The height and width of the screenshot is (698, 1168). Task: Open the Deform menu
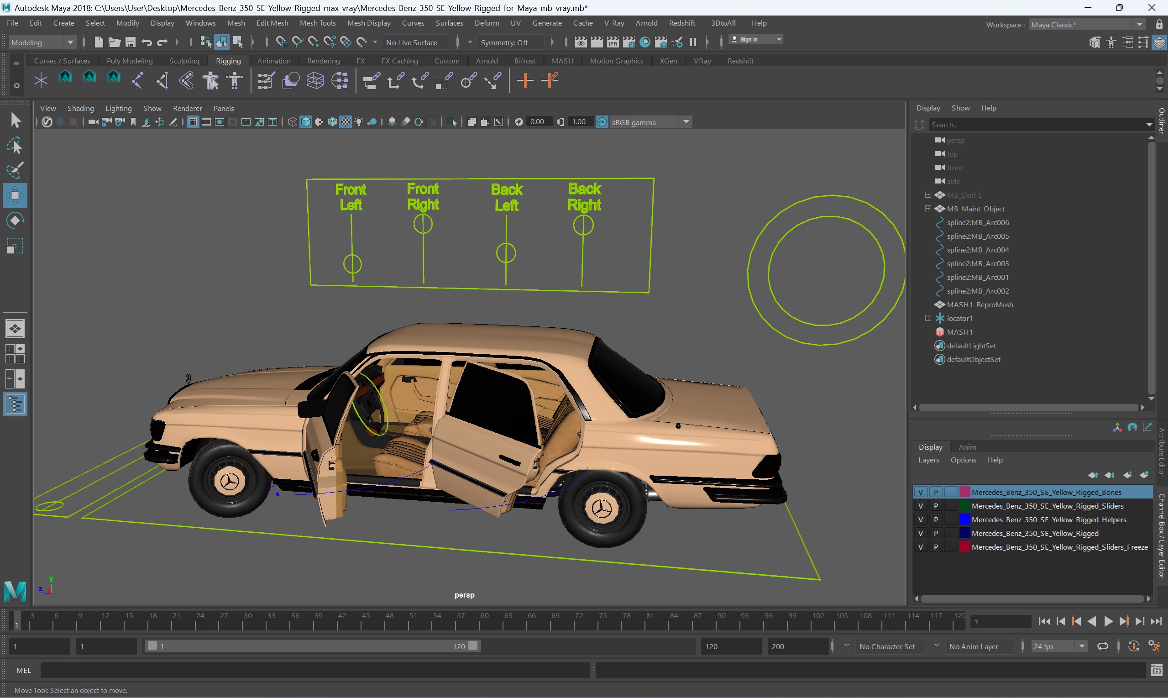487,23
